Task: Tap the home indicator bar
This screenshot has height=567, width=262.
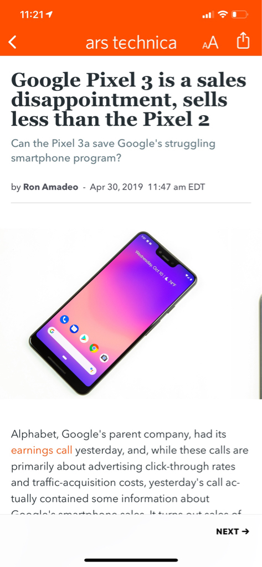Action: click(131, 560)
